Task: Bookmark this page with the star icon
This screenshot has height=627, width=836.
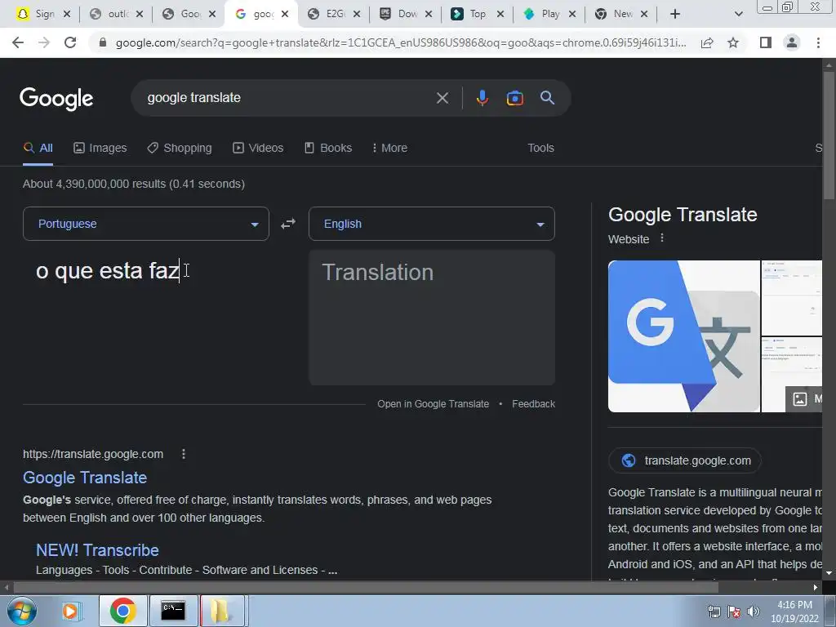Action: (x=733, y=42)
